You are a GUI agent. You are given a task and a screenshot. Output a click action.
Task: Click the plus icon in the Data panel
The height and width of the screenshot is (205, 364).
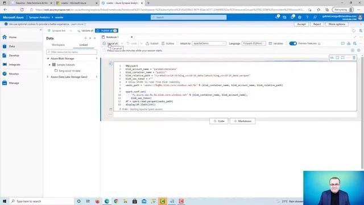(x=85, y=38)
